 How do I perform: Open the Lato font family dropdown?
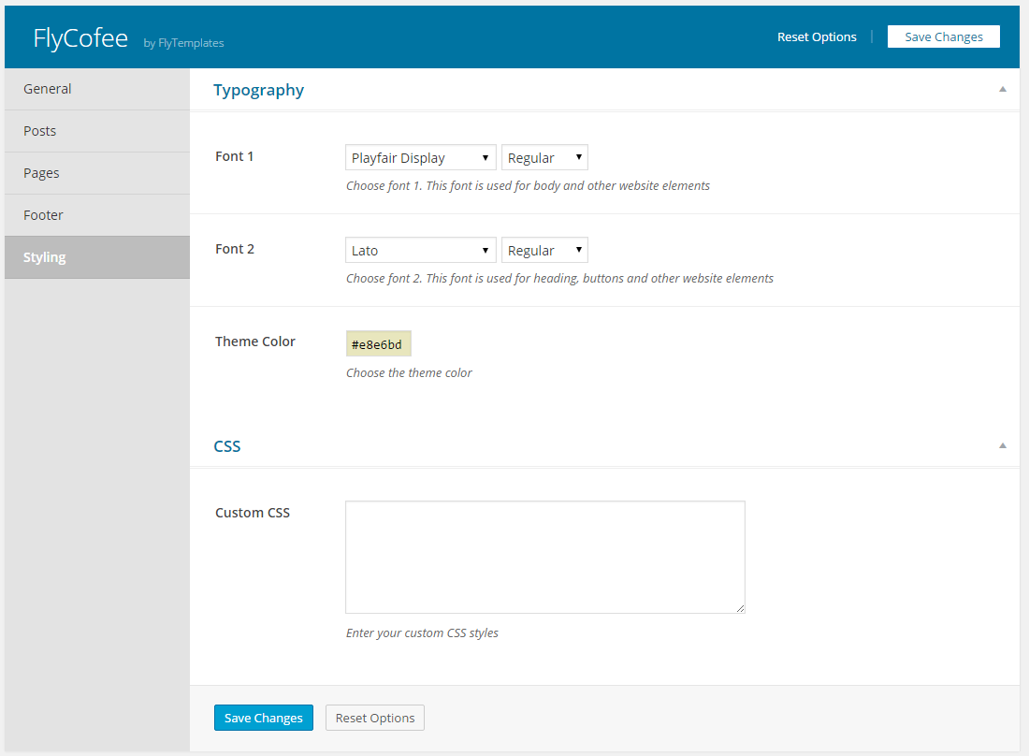(420, 250)
